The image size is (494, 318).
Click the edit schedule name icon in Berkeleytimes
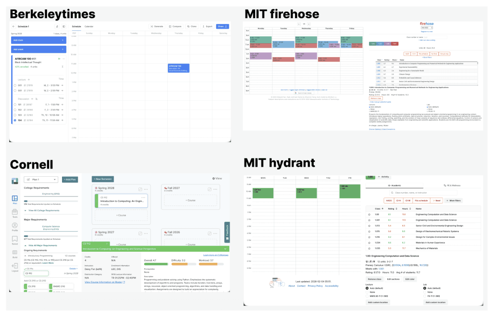(x=57, y=26)
